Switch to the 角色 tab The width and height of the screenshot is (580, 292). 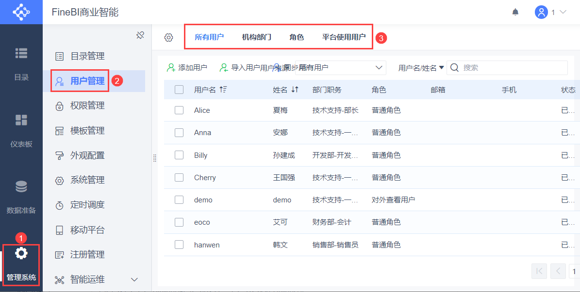[x=297, y=37]
